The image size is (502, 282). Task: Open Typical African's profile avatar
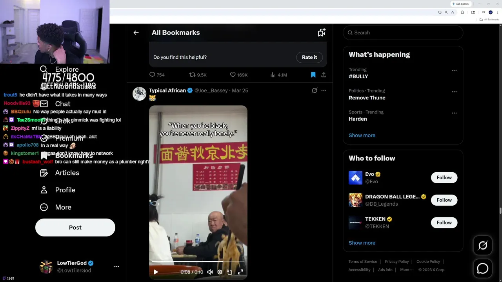click(139, 94)
